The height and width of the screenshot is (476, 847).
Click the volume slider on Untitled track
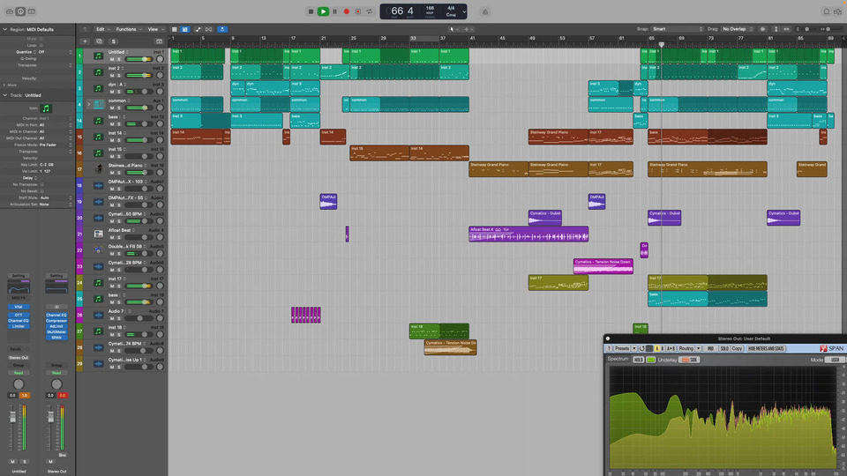click(x=139, y=59)
